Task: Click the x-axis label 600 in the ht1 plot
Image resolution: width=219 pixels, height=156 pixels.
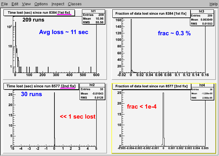Action: click(96, 75)
